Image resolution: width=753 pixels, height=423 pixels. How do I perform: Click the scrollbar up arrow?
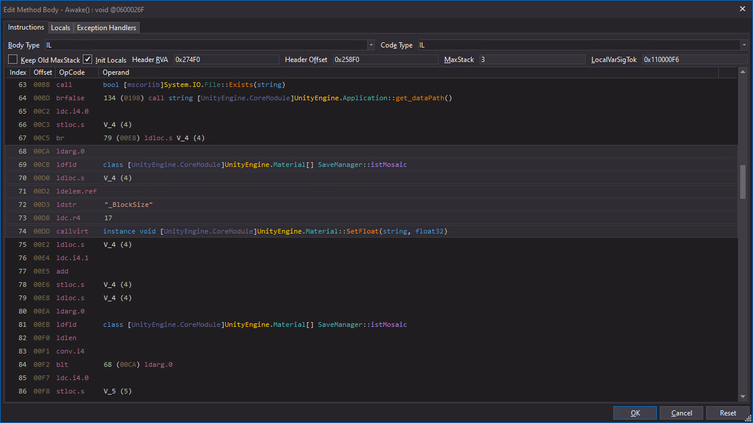(743, 72)
